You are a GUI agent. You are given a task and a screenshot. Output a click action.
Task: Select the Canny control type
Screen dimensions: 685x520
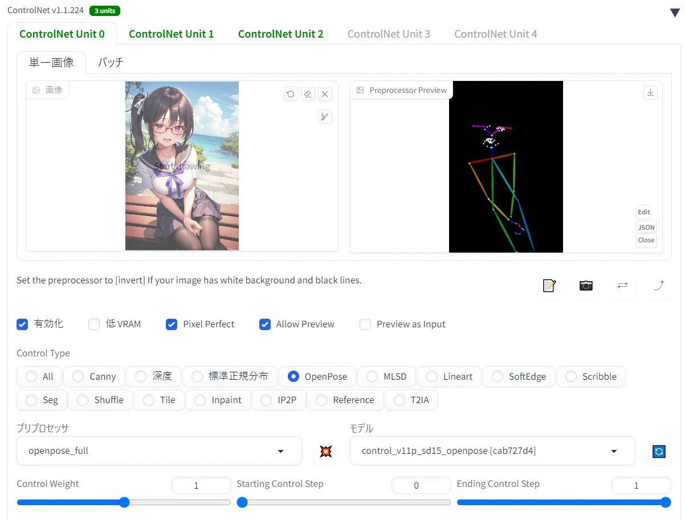pyautogui.click(x=94, y=376)
